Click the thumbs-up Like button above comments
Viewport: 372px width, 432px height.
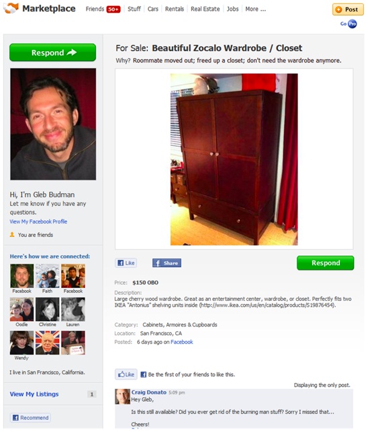click(126, 374)
